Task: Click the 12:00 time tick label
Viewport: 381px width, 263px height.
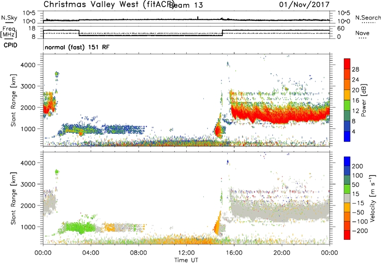Action: tap(186, 253)
